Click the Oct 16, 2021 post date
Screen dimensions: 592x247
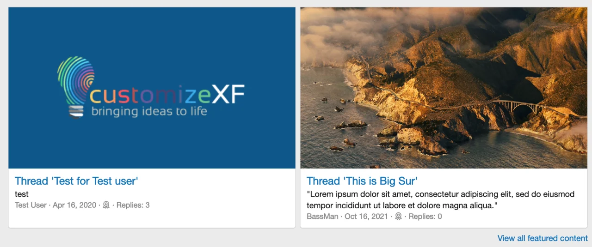366,216
